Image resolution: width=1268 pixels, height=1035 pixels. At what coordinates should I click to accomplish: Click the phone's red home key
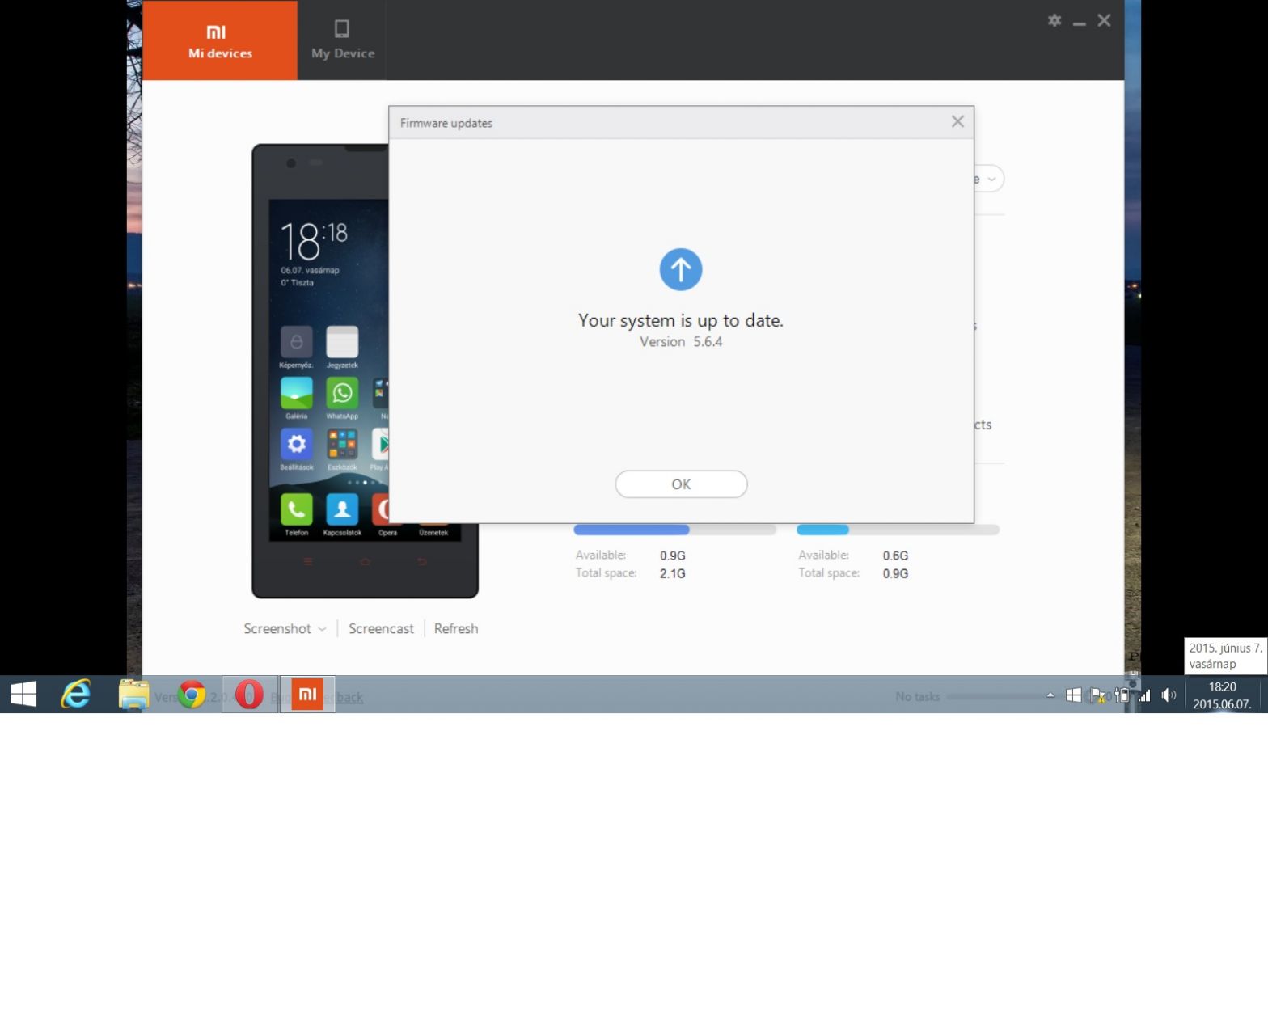[x=365, y=561]
